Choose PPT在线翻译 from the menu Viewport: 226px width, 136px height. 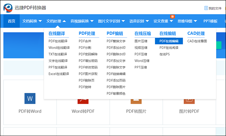click(x=58, y=67)
